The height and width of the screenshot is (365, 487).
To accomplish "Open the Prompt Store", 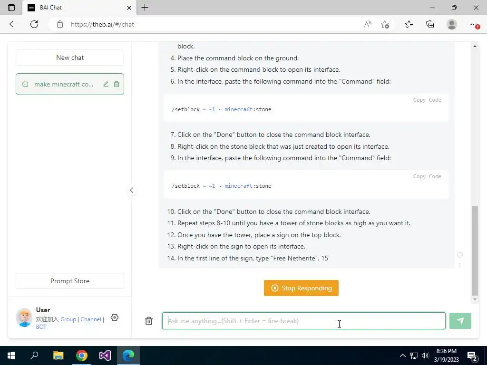I will coord(70,281).
